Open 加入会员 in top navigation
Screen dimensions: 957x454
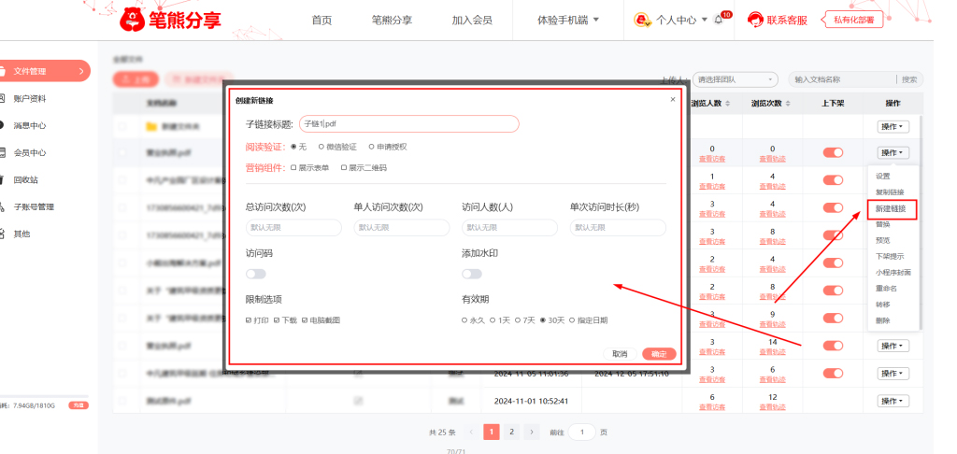coord(472,20)
